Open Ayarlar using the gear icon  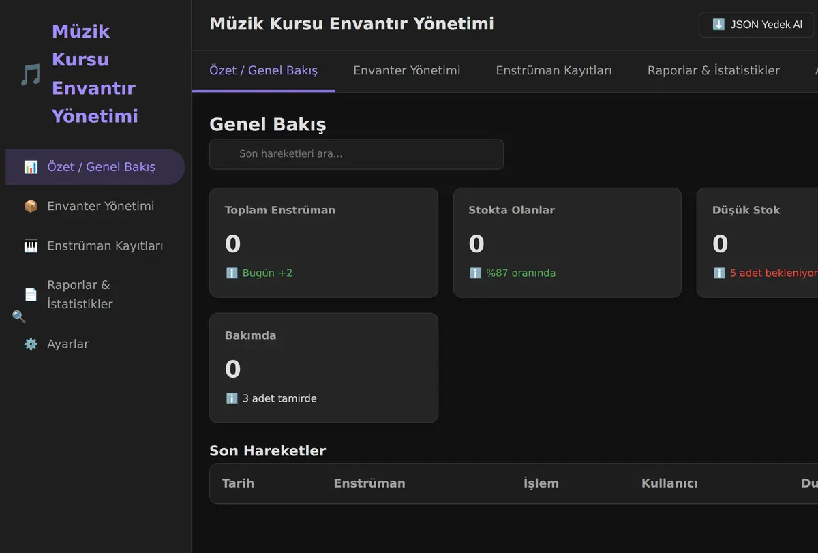[31, 344]
